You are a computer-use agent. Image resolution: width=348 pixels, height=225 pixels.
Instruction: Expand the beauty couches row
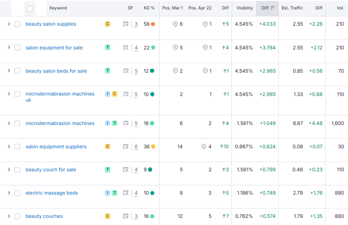click(9, 216)
